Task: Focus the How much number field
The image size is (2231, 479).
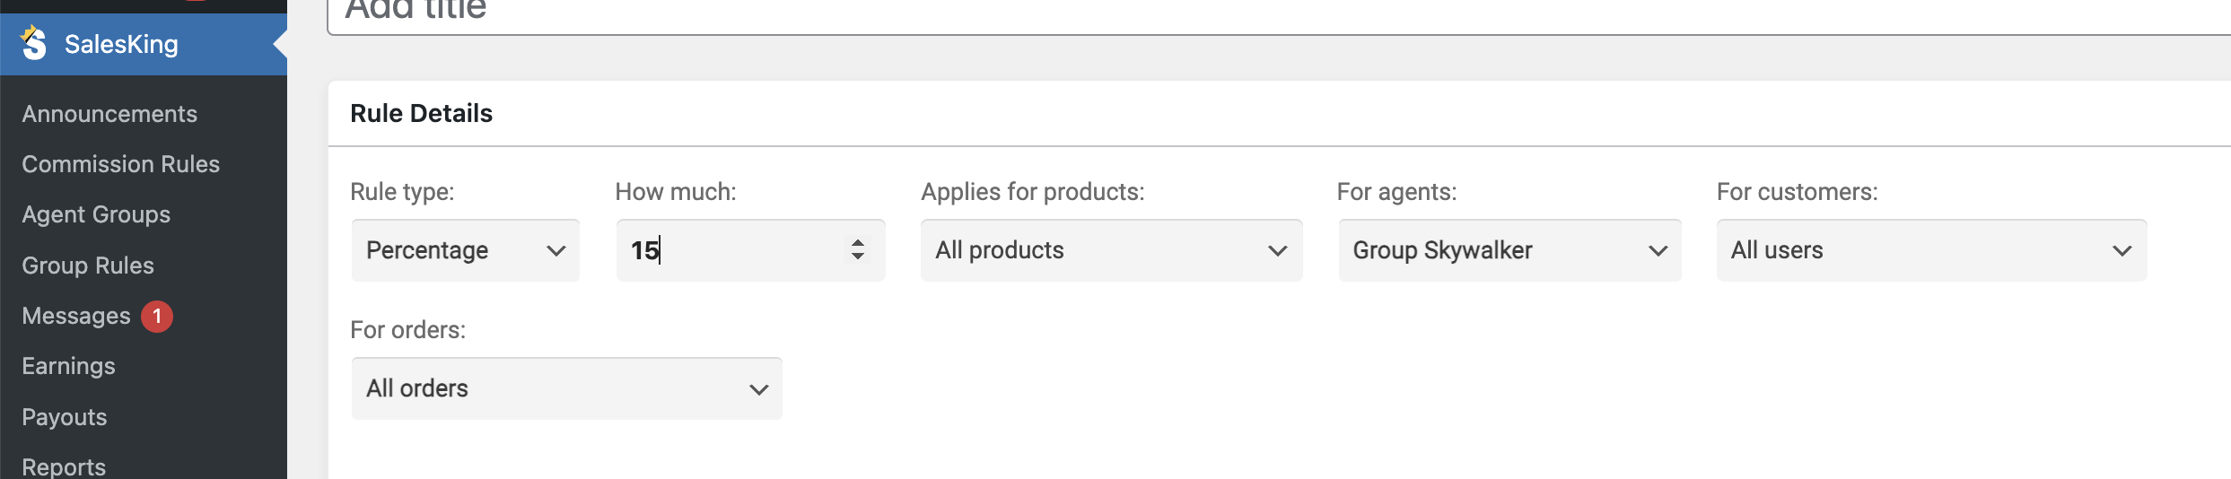Action: 750,250
